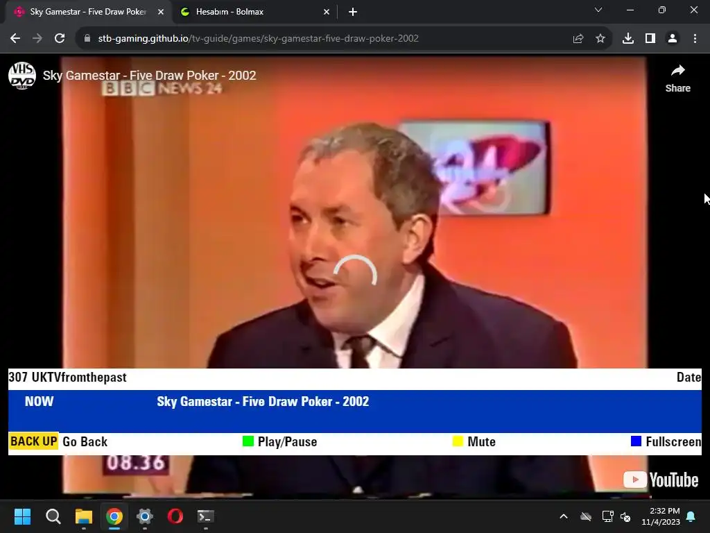This screenshot has height=533, width=710.
Task: Open the Windows Start menu
Action: [22, 516]
